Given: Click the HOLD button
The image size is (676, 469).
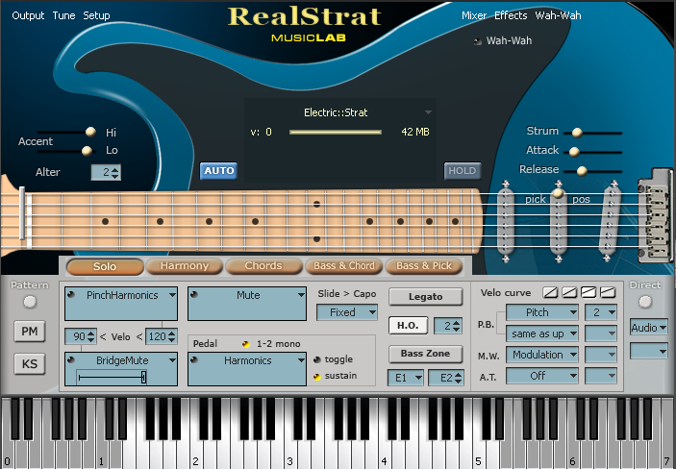Looking at the screenshot, I should [x=463, y=171].
